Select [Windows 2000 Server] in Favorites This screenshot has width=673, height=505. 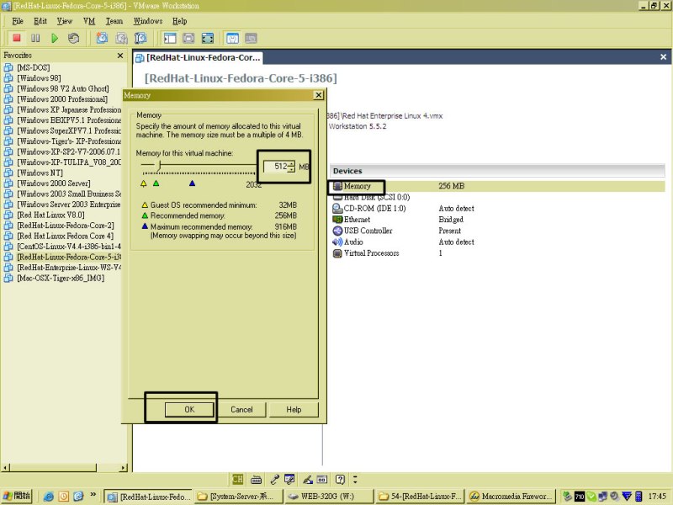[54, 183]
